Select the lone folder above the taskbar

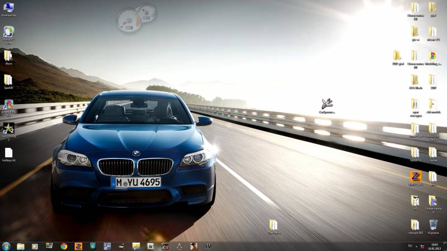(x=274, y=226)
